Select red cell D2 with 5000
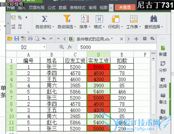 point(98,67)
